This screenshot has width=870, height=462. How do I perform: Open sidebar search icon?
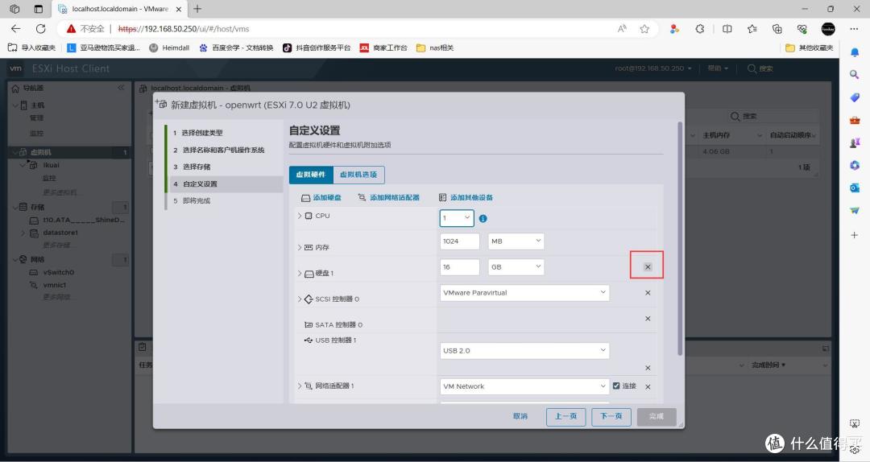tap(855, 74)
